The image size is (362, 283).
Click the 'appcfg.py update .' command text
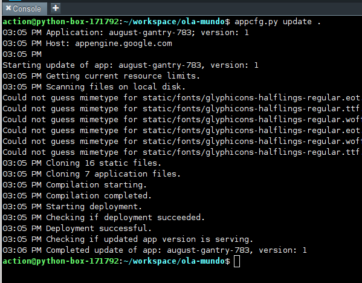click(x=278, y=22)
